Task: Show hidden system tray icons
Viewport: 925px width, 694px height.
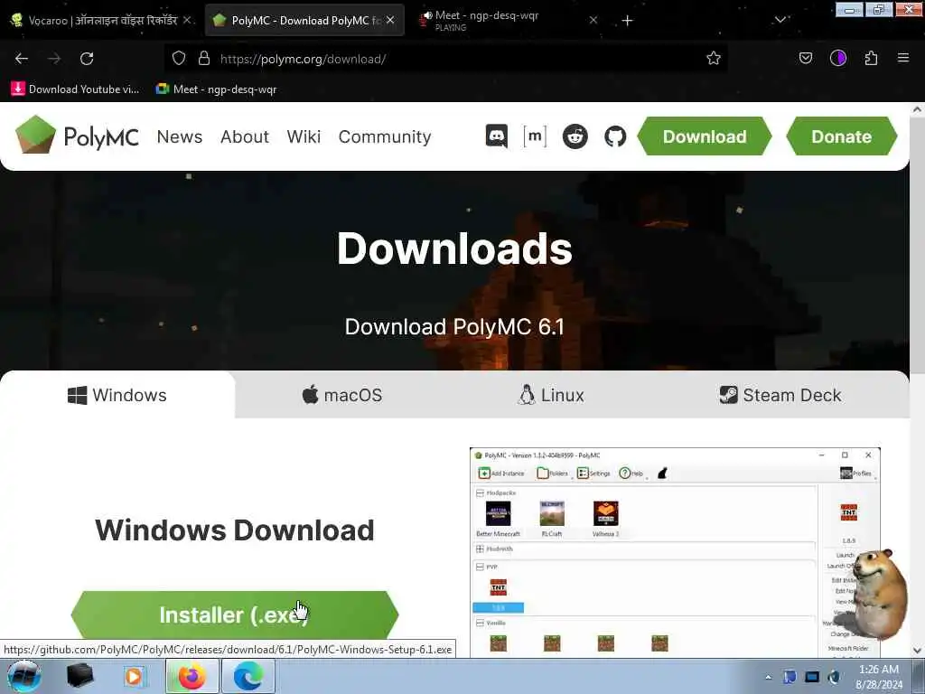Action: click(x=768, y=677)
